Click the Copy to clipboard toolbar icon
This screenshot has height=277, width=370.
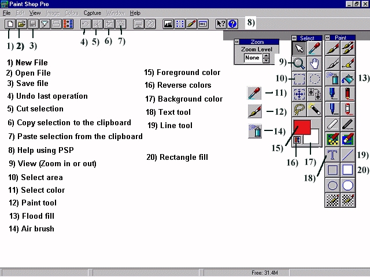tap(109, 24)
